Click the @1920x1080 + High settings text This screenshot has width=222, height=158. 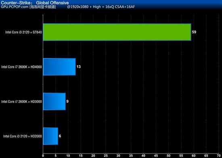(x=101, y=7)
